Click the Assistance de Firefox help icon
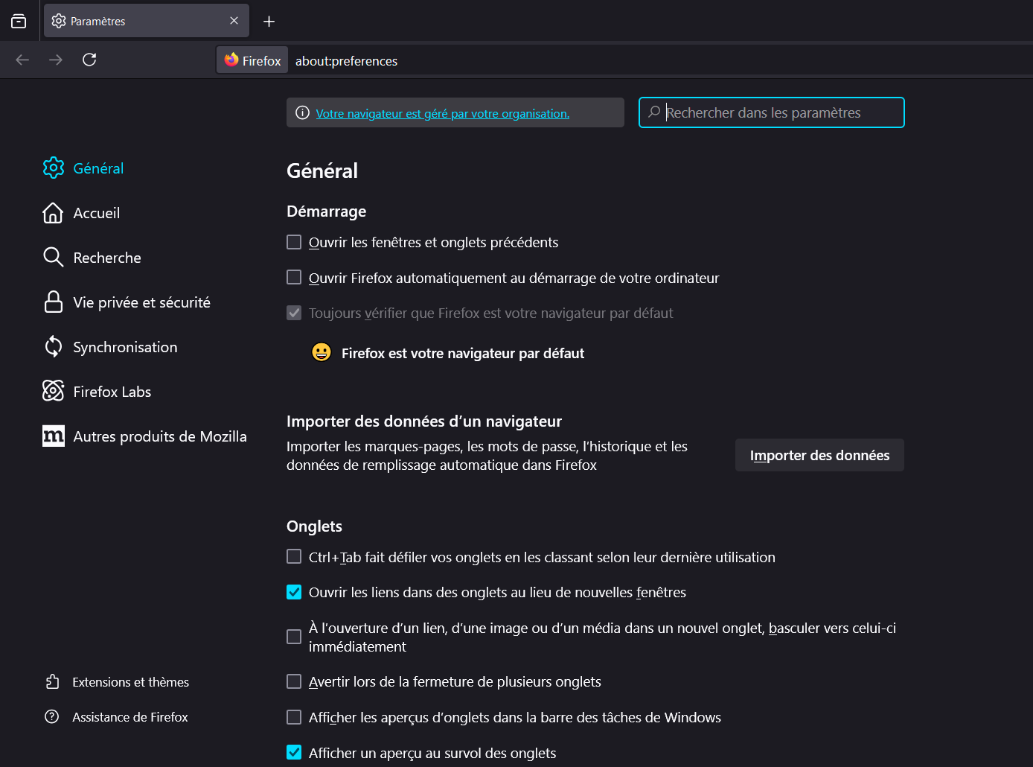This screenshot has height=767, width=1033. (52, 717)
